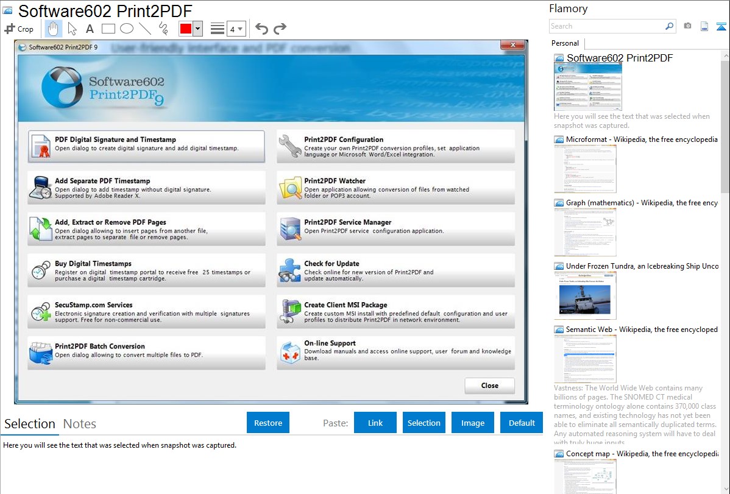730x494 pixels.
Task: Select the text annotation tool
Action: tap(90, 29)
